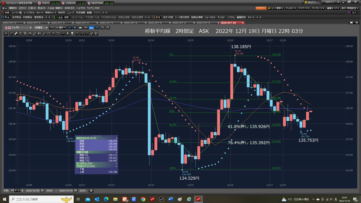The width and height of the screenshot is (361, 203).
Task: Click the blue pencil edit icon
Action: [x=70, y=28]
